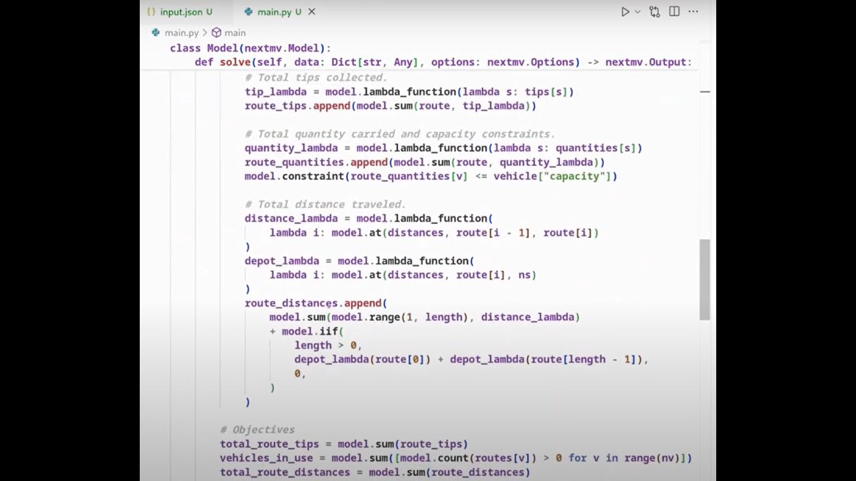Open source control changes icon
This screenshot has height=481, width=856.
pos(655,12)
